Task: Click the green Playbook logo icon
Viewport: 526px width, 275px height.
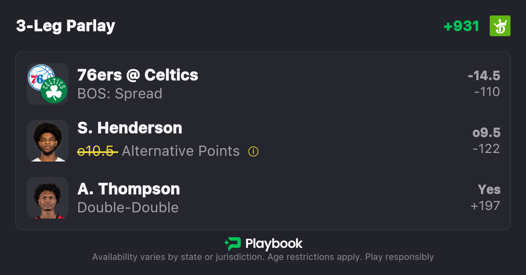Action: 233,244
